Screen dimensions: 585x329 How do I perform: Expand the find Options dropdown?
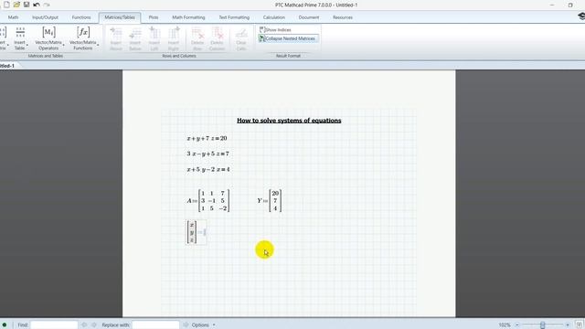203,325
